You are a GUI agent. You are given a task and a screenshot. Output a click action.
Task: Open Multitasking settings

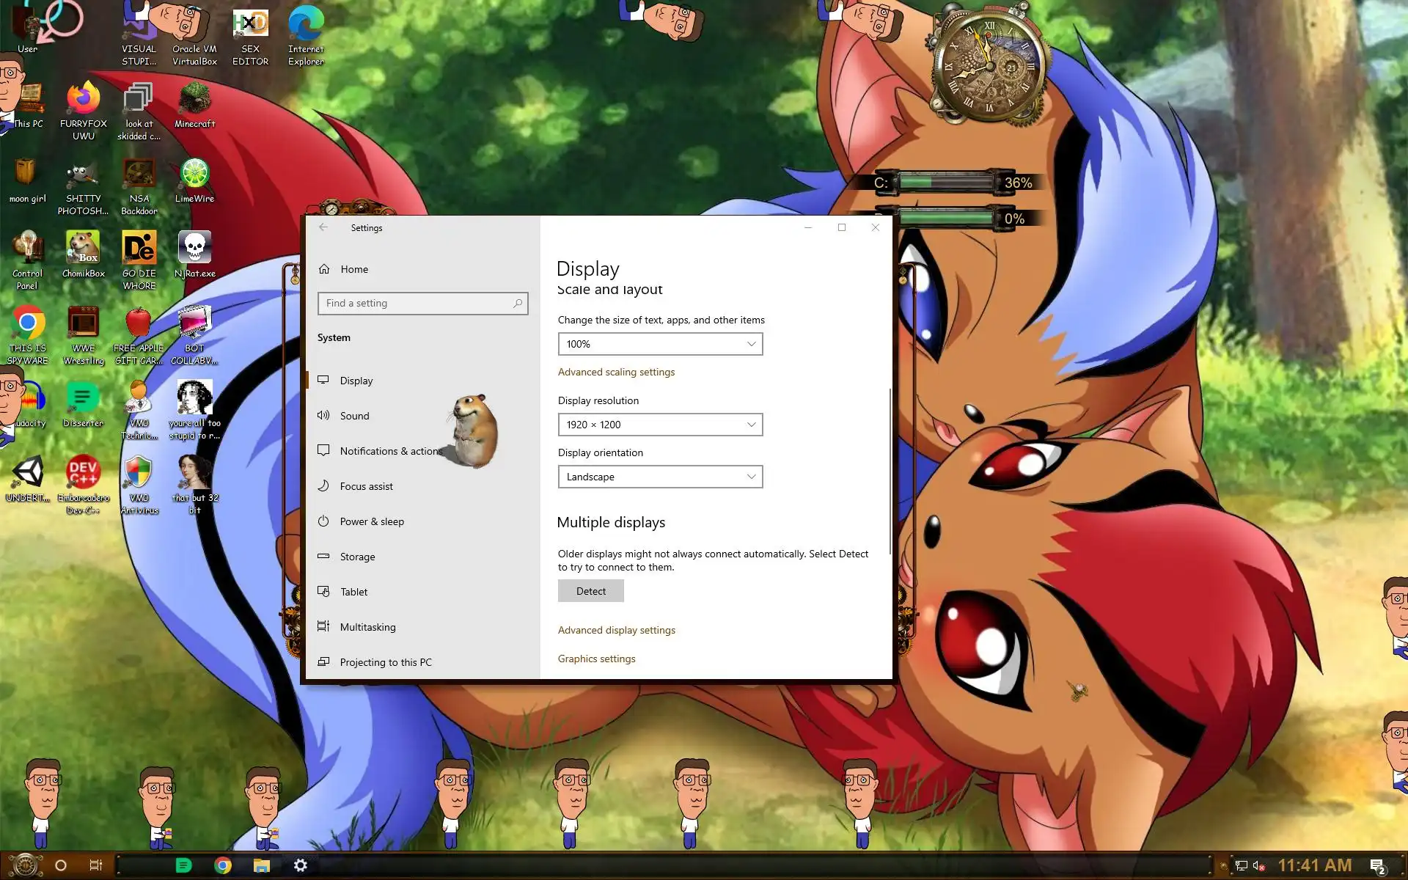coord(367,627)
